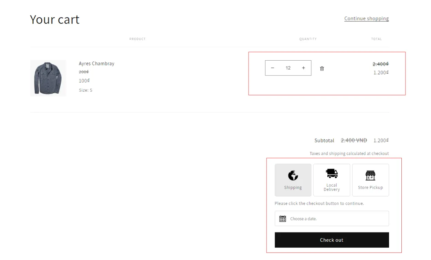Click 'Taxes and shipping calculated at checkout' text

349,154
